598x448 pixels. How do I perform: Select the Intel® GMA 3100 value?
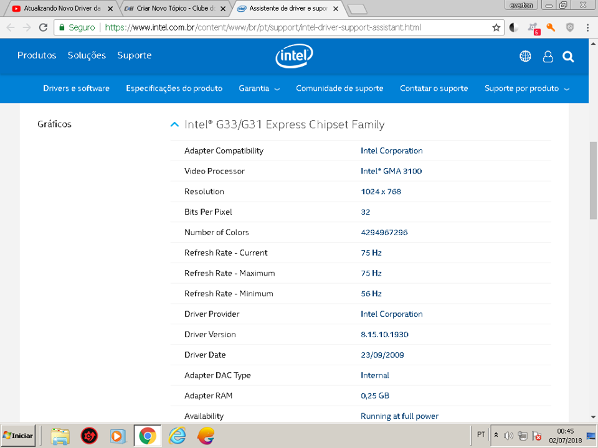pos(391,171)
